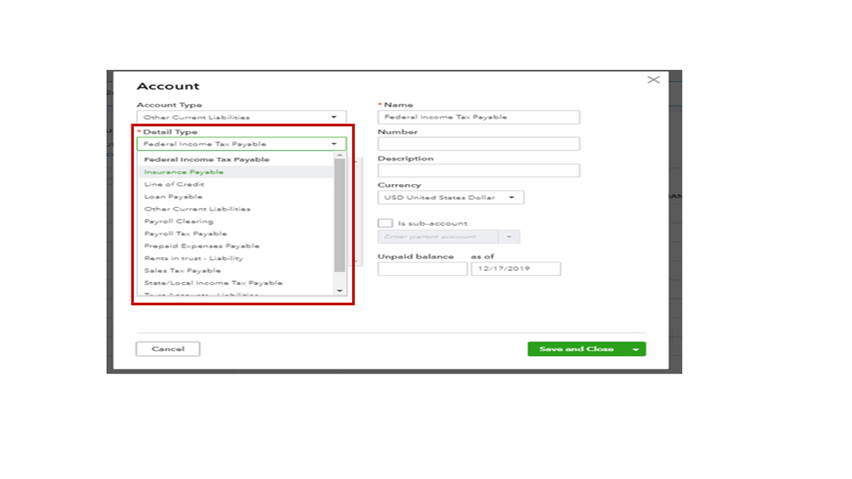Click into the Description input field
Viewport: 852px width, 479px height.
478,170
